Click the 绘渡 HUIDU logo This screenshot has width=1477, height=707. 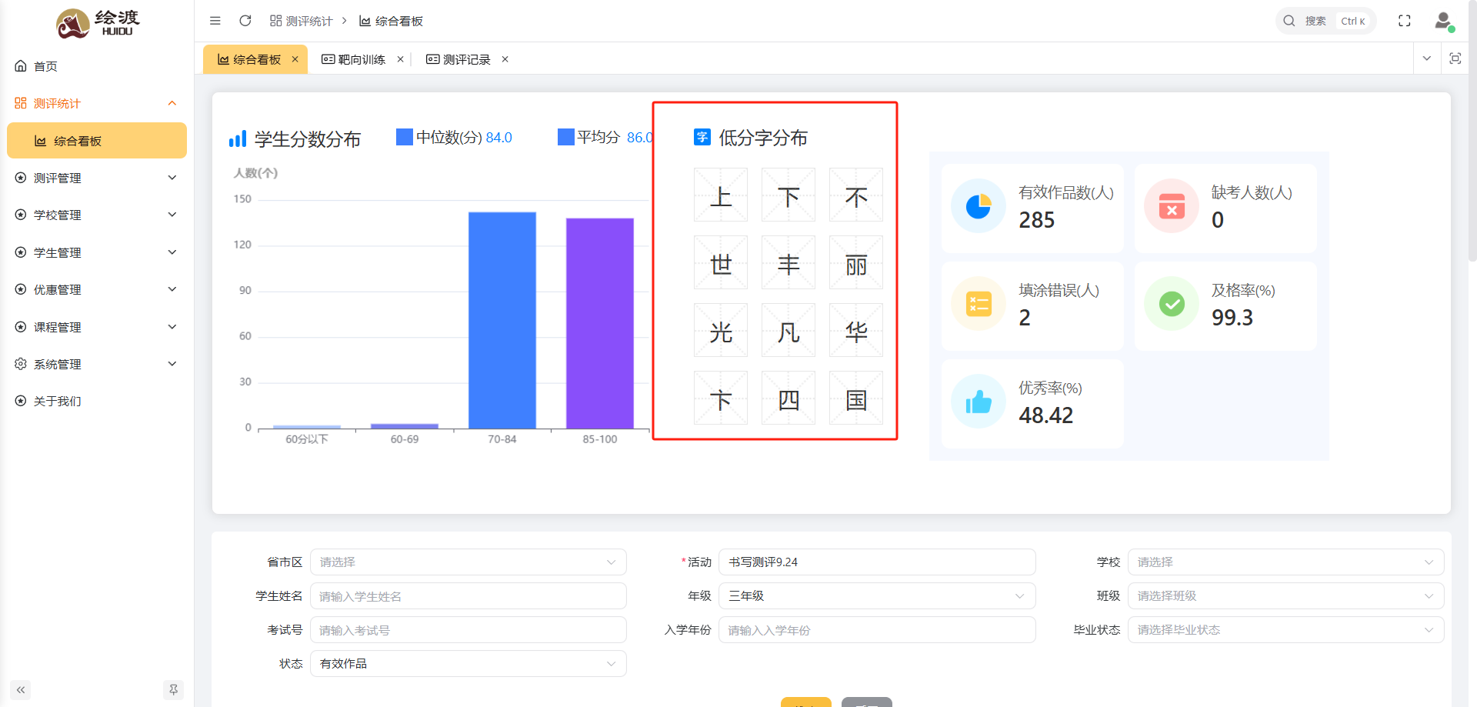click(x=98, y=22)
